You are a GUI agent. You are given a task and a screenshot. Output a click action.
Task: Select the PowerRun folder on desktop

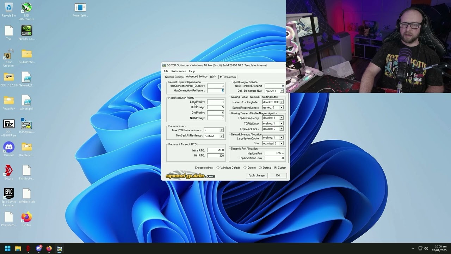pyautogui.click(x=9, y=103)
